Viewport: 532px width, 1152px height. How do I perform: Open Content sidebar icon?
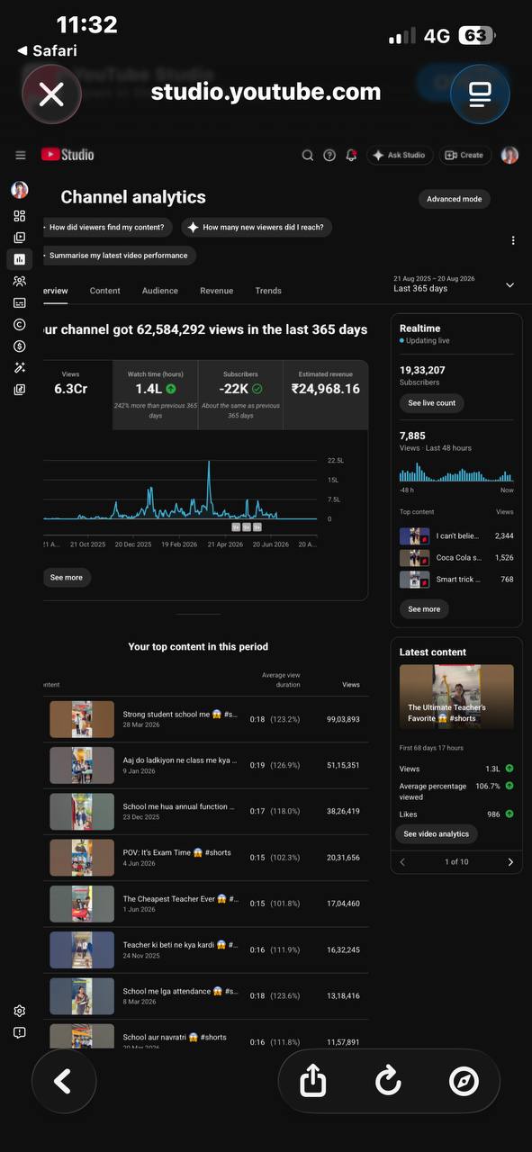[20, 238]
